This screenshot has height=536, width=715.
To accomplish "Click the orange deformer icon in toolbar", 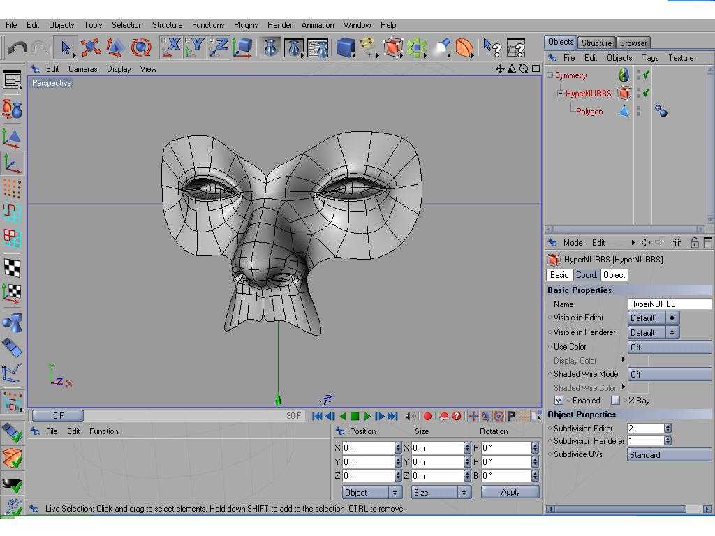I will point(464,47).
